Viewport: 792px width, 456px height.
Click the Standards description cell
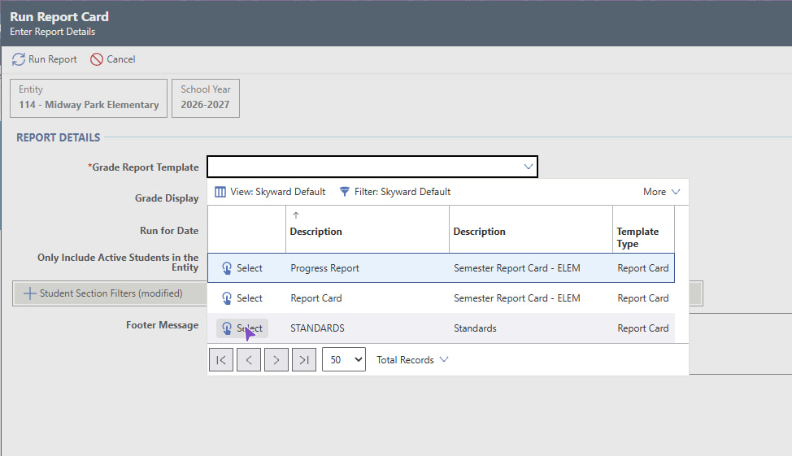(475, 328)
